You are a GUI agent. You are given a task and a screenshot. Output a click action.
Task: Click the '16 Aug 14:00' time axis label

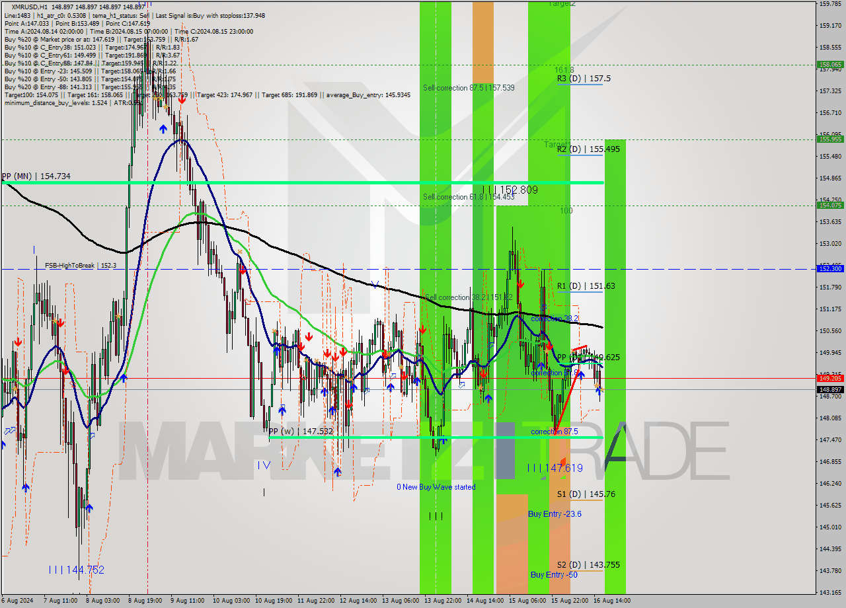[613, 601]
